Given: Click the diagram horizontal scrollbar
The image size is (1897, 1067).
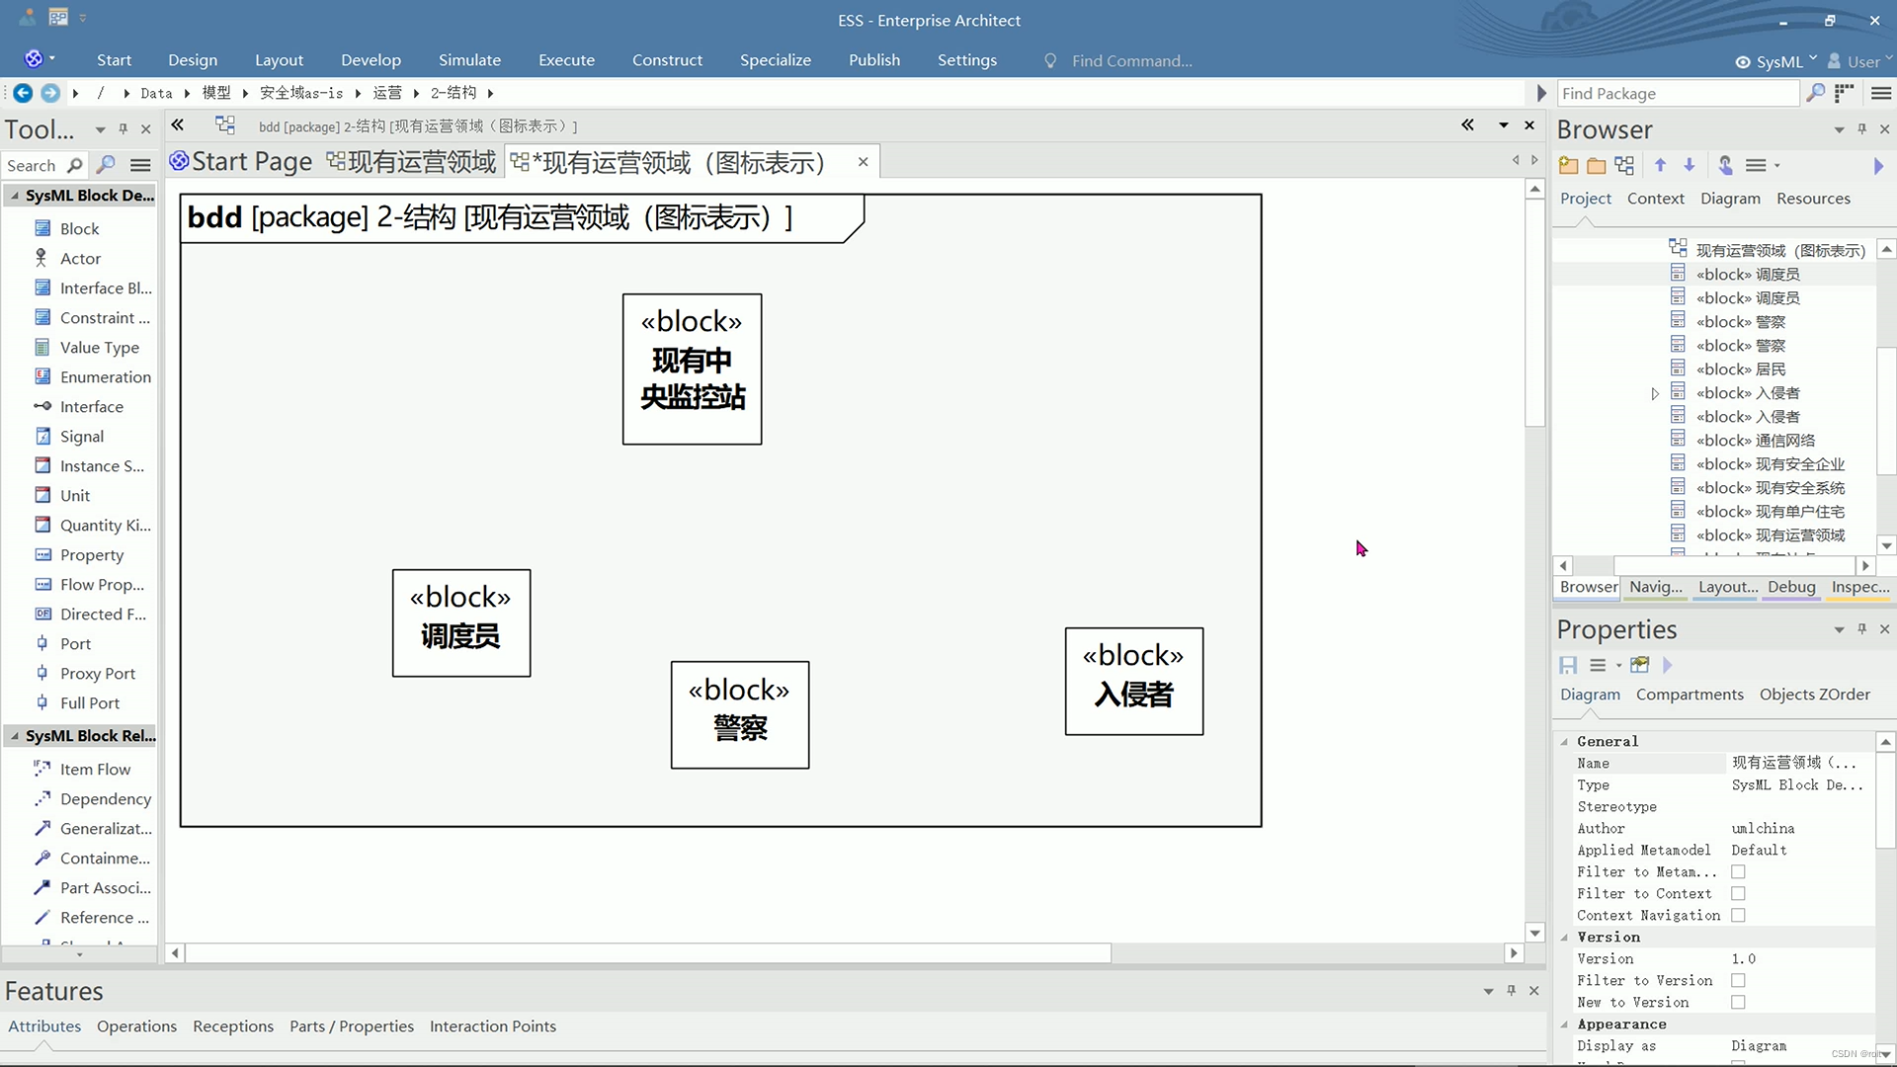Looking at the screenshot, I should coord(647,953).
